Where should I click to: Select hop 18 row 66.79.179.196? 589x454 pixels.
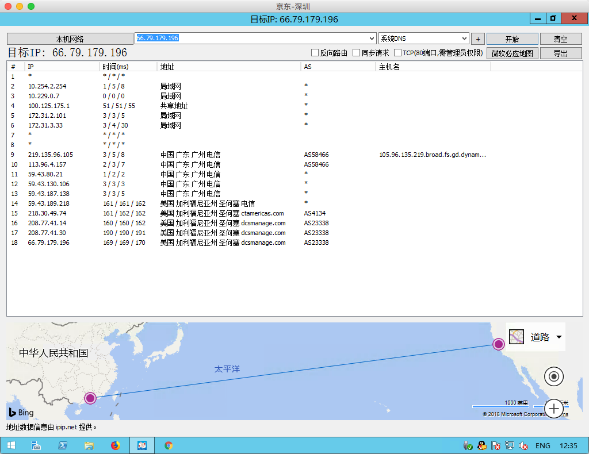[49, 243]
